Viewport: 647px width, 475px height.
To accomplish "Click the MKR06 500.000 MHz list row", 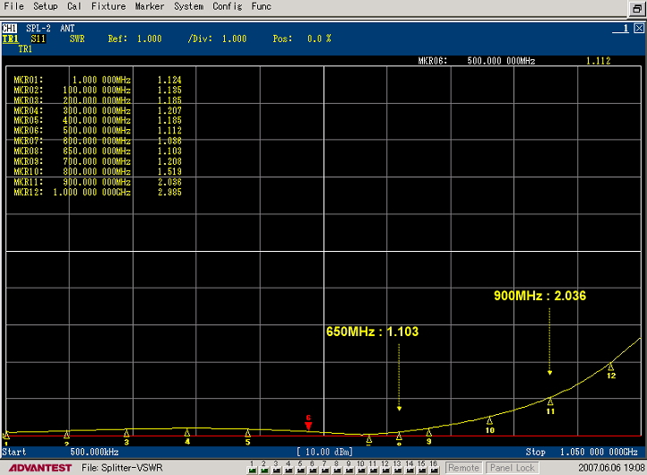I will click(x=98, y=131).
